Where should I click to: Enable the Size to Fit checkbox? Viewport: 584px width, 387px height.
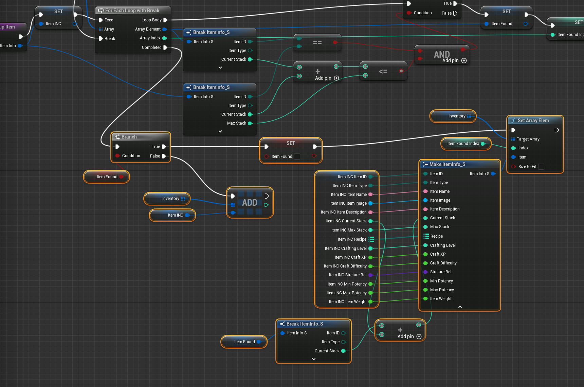click(541, 167)
